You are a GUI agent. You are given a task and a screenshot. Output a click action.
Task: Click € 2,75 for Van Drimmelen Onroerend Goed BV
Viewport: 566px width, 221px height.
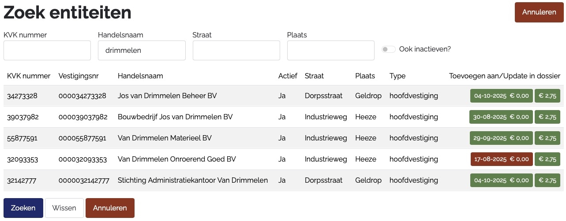[x=547, y=159]
